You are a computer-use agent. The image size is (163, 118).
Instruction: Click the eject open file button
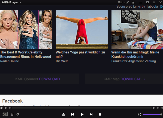pyautogui.click(x=64, y=114)
